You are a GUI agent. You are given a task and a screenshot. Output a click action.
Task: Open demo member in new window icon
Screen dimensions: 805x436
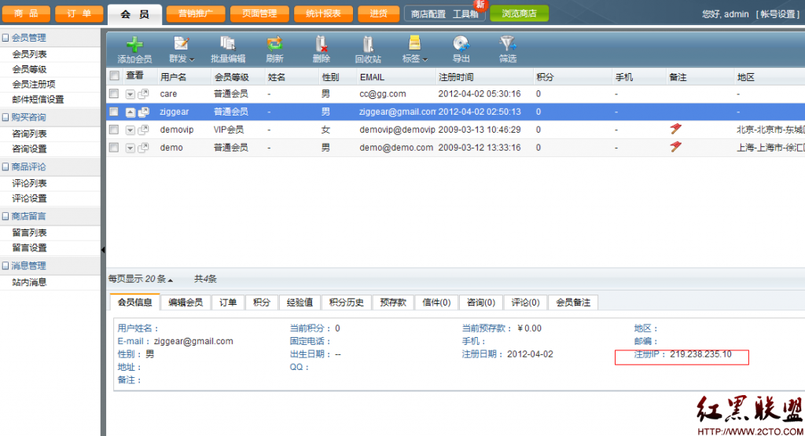[x=144, y=148]
